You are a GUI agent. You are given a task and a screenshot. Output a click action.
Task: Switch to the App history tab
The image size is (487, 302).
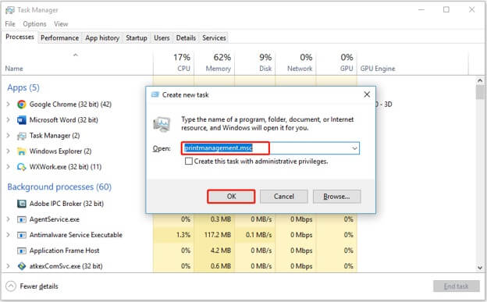[x=102, y=38]
